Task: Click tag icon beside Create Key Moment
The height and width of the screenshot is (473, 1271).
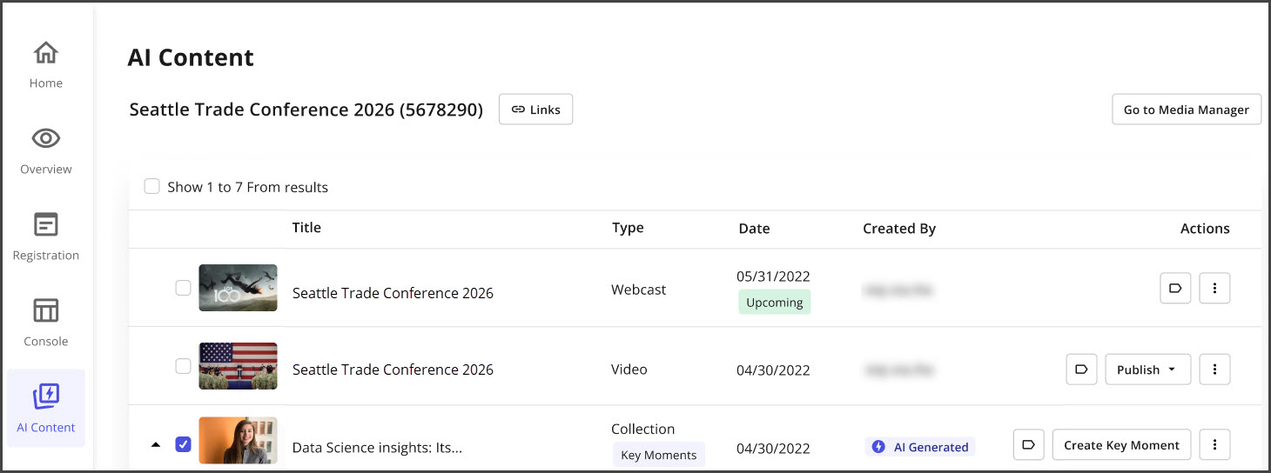Action: coord(1028,445)
